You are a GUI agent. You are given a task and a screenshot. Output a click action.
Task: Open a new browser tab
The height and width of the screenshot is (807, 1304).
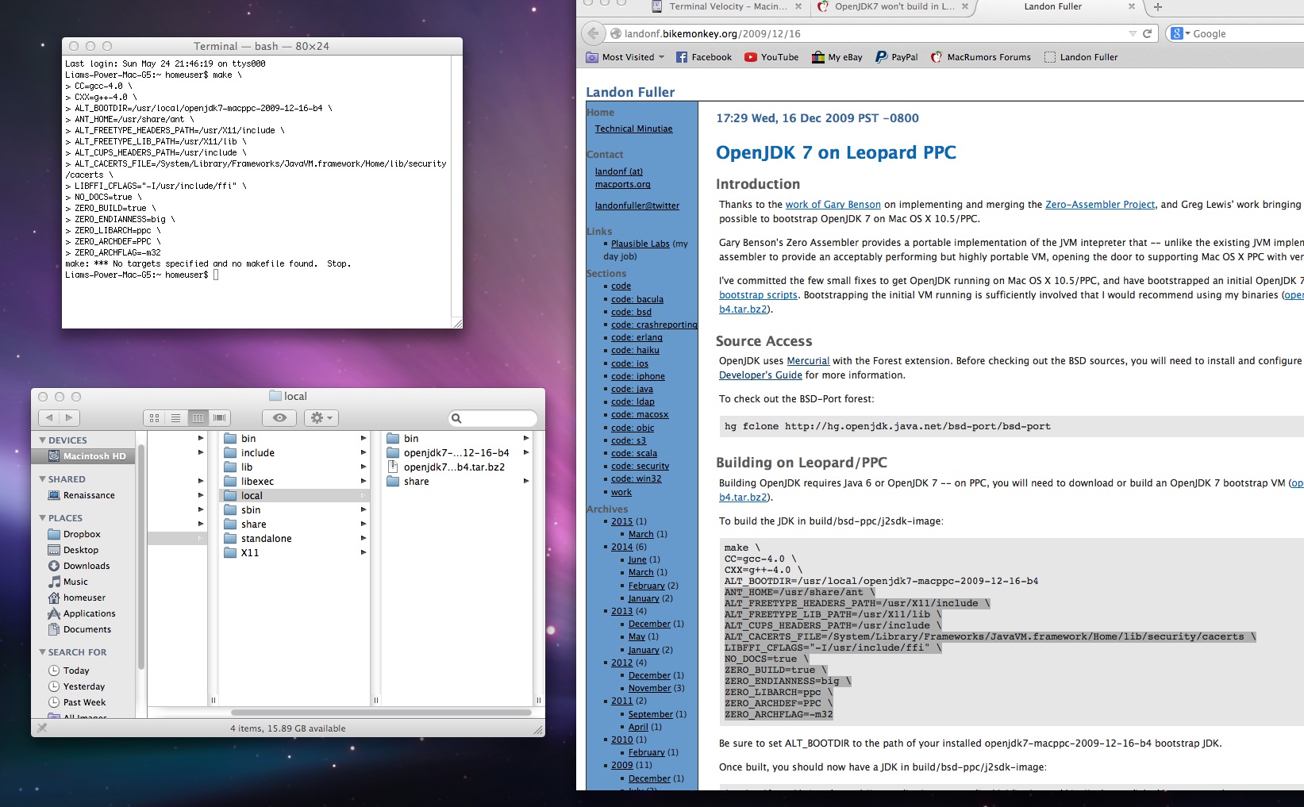point(1158,7)
